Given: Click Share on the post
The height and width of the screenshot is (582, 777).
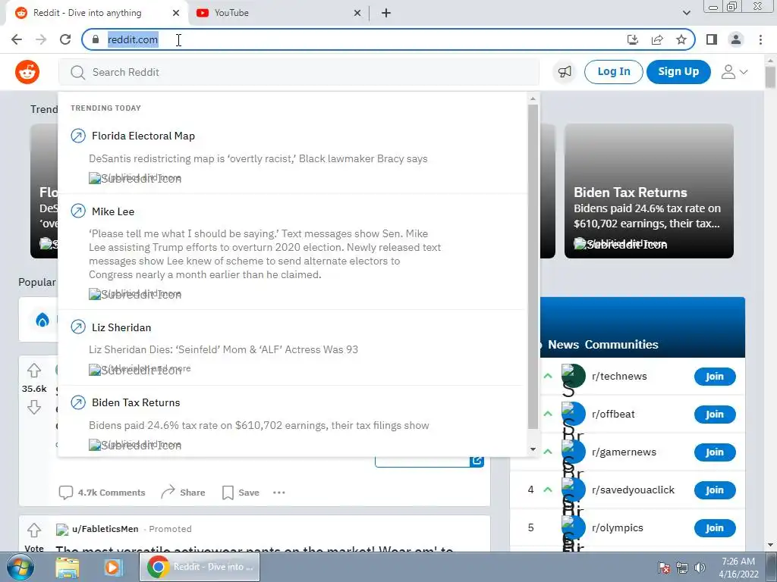Looking at the screenshot, I should pyautogui.click(x=184, y=493).
